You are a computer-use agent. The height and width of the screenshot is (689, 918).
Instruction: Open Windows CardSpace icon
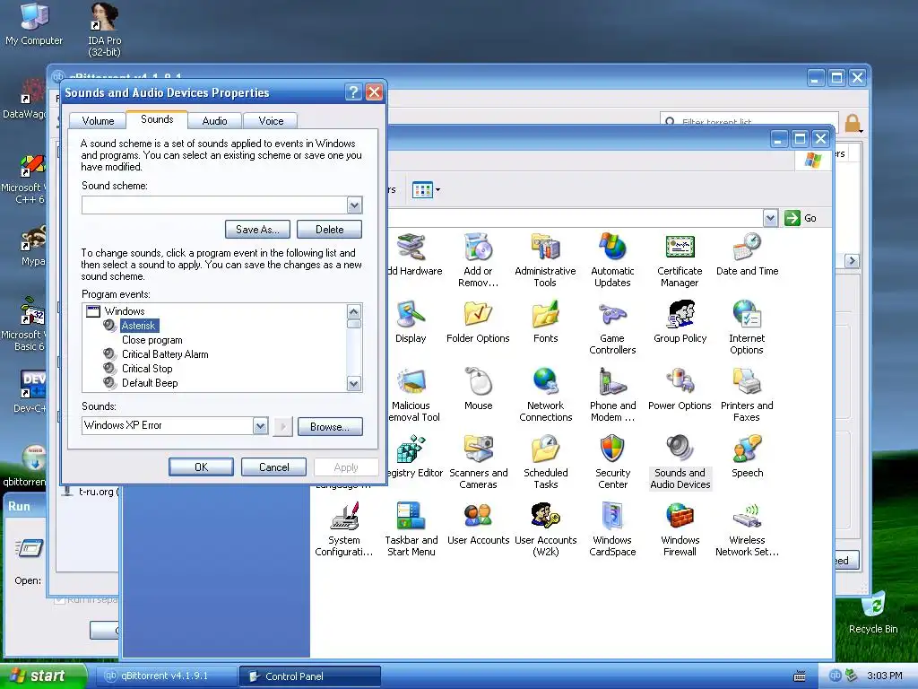[x=612, y=529]
